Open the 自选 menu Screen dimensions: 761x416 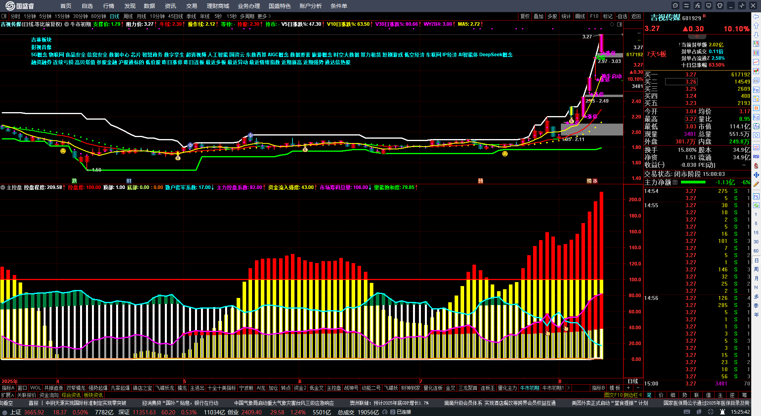(87, 6)
